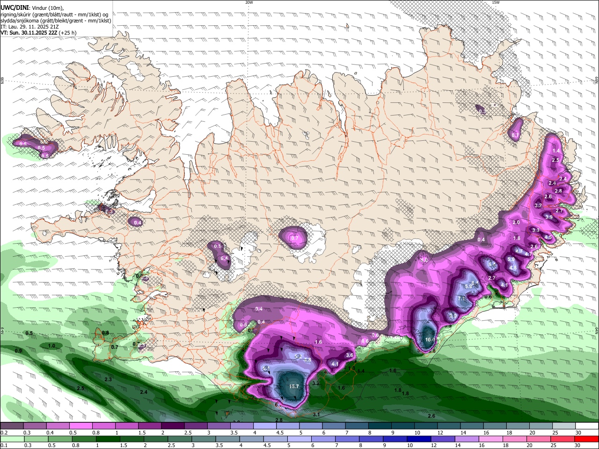Pick the white swatch after 30 in purple row
Viewport: 599px width, 449px height.
[x=586, y=426]
